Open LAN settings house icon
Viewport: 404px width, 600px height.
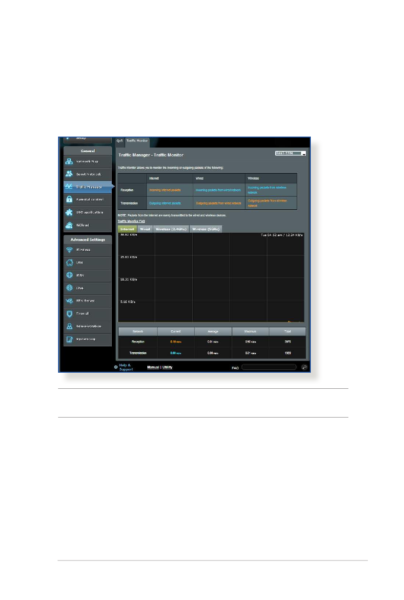(x=70, y=262)
